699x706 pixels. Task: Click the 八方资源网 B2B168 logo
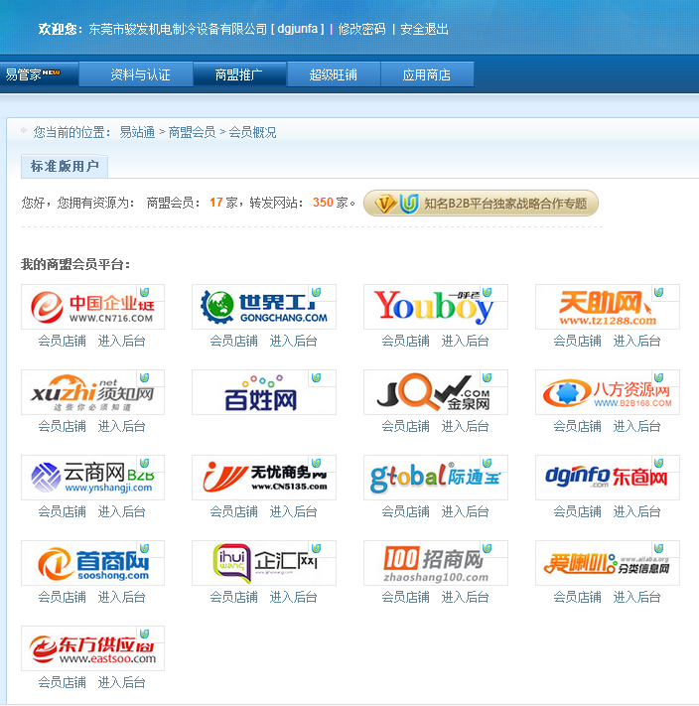(607, 392)
